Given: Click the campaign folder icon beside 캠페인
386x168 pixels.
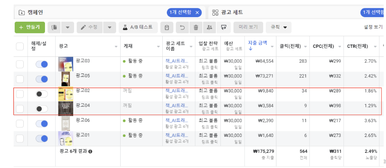Looking at the screenshot, I should click(x=22, y=13).
